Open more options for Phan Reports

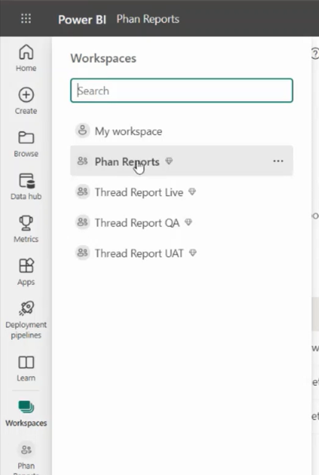(x=278, y=161)
